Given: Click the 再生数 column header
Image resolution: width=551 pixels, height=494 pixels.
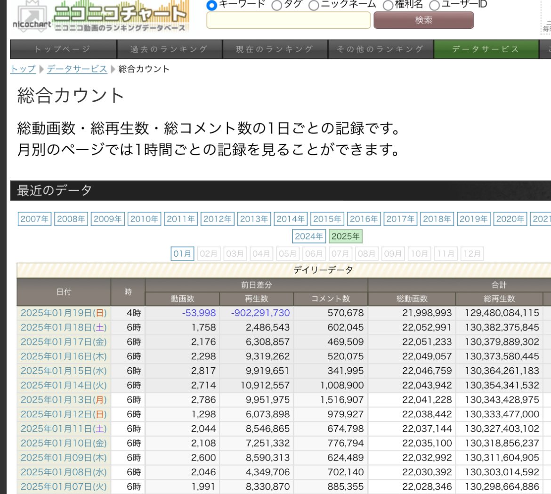Looking at the screenshot, I should coord(257,299).
